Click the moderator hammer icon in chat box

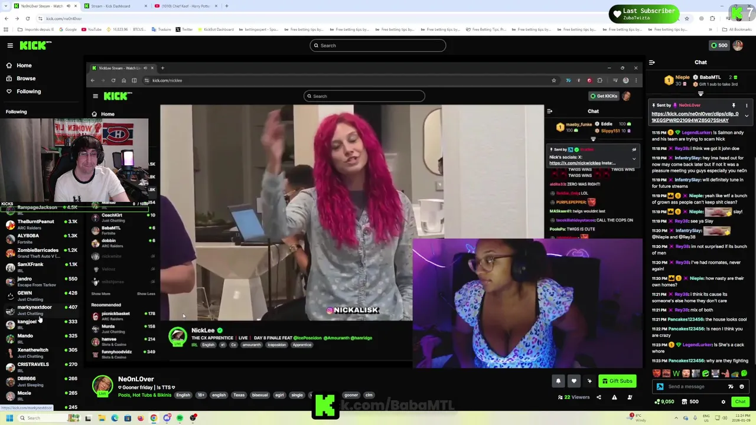coord(660,387)
